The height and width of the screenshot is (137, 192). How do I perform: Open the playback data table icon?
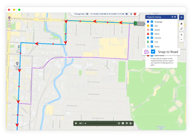[123, 123]
